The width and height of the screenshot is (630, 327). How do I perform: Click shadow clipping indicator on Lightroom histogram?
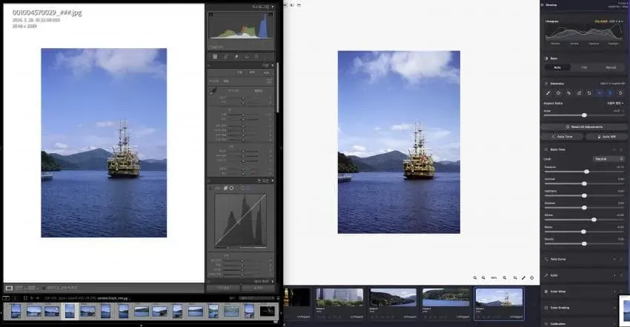pyautogui.click(x=210, y=15)
